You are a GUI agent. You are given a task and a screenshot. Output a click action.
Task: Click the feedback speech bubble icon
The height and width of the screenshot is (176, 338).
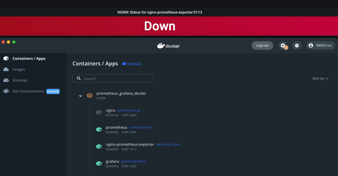tap(124, 64)
